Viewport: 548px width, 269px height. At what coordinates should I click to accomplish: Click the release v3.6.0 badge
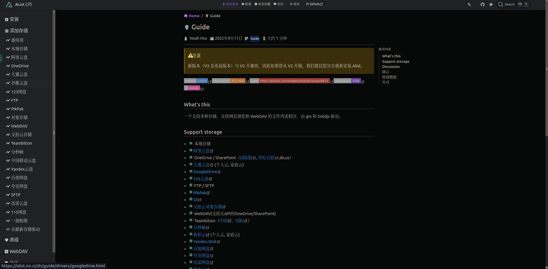click(x=196, y=81)
